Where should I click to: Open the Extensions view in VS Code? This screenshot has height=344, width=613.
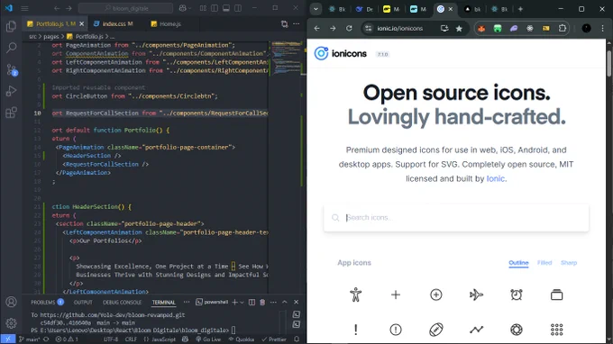(x=11, y=113)
